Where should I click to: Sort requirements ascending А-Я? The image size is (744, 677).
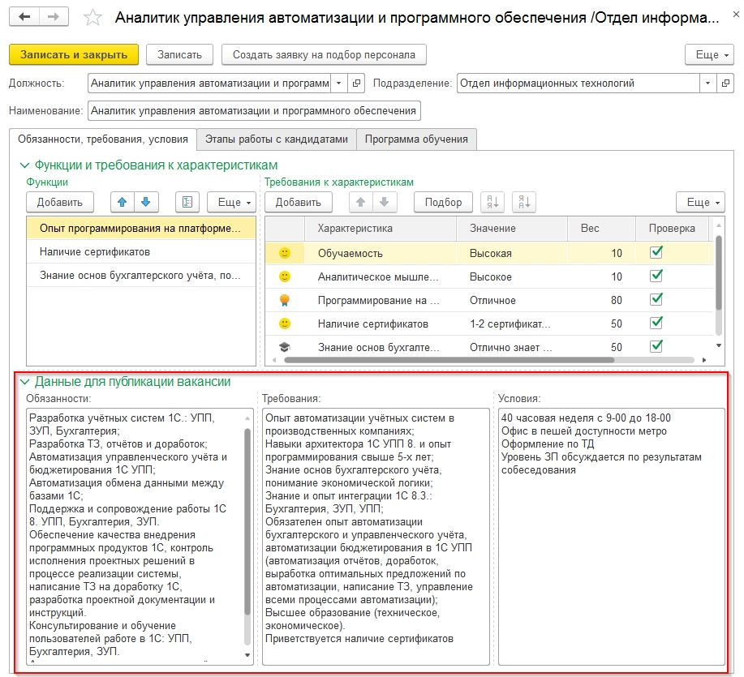point(492,203)
